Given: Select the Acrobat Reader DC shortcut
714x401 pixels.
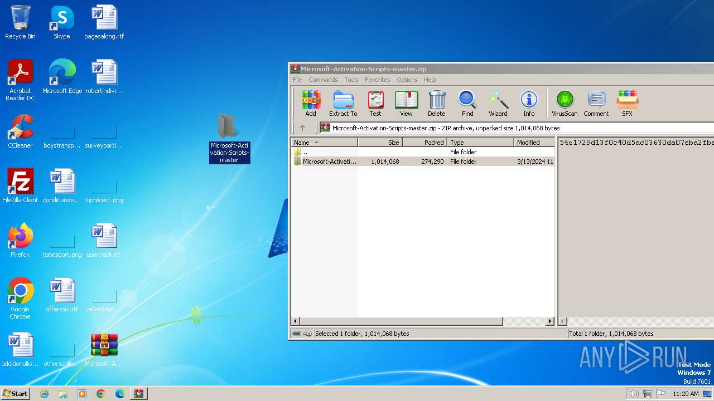Looking at the screenshot, I should pyautogui.click(x=20, y=80).
